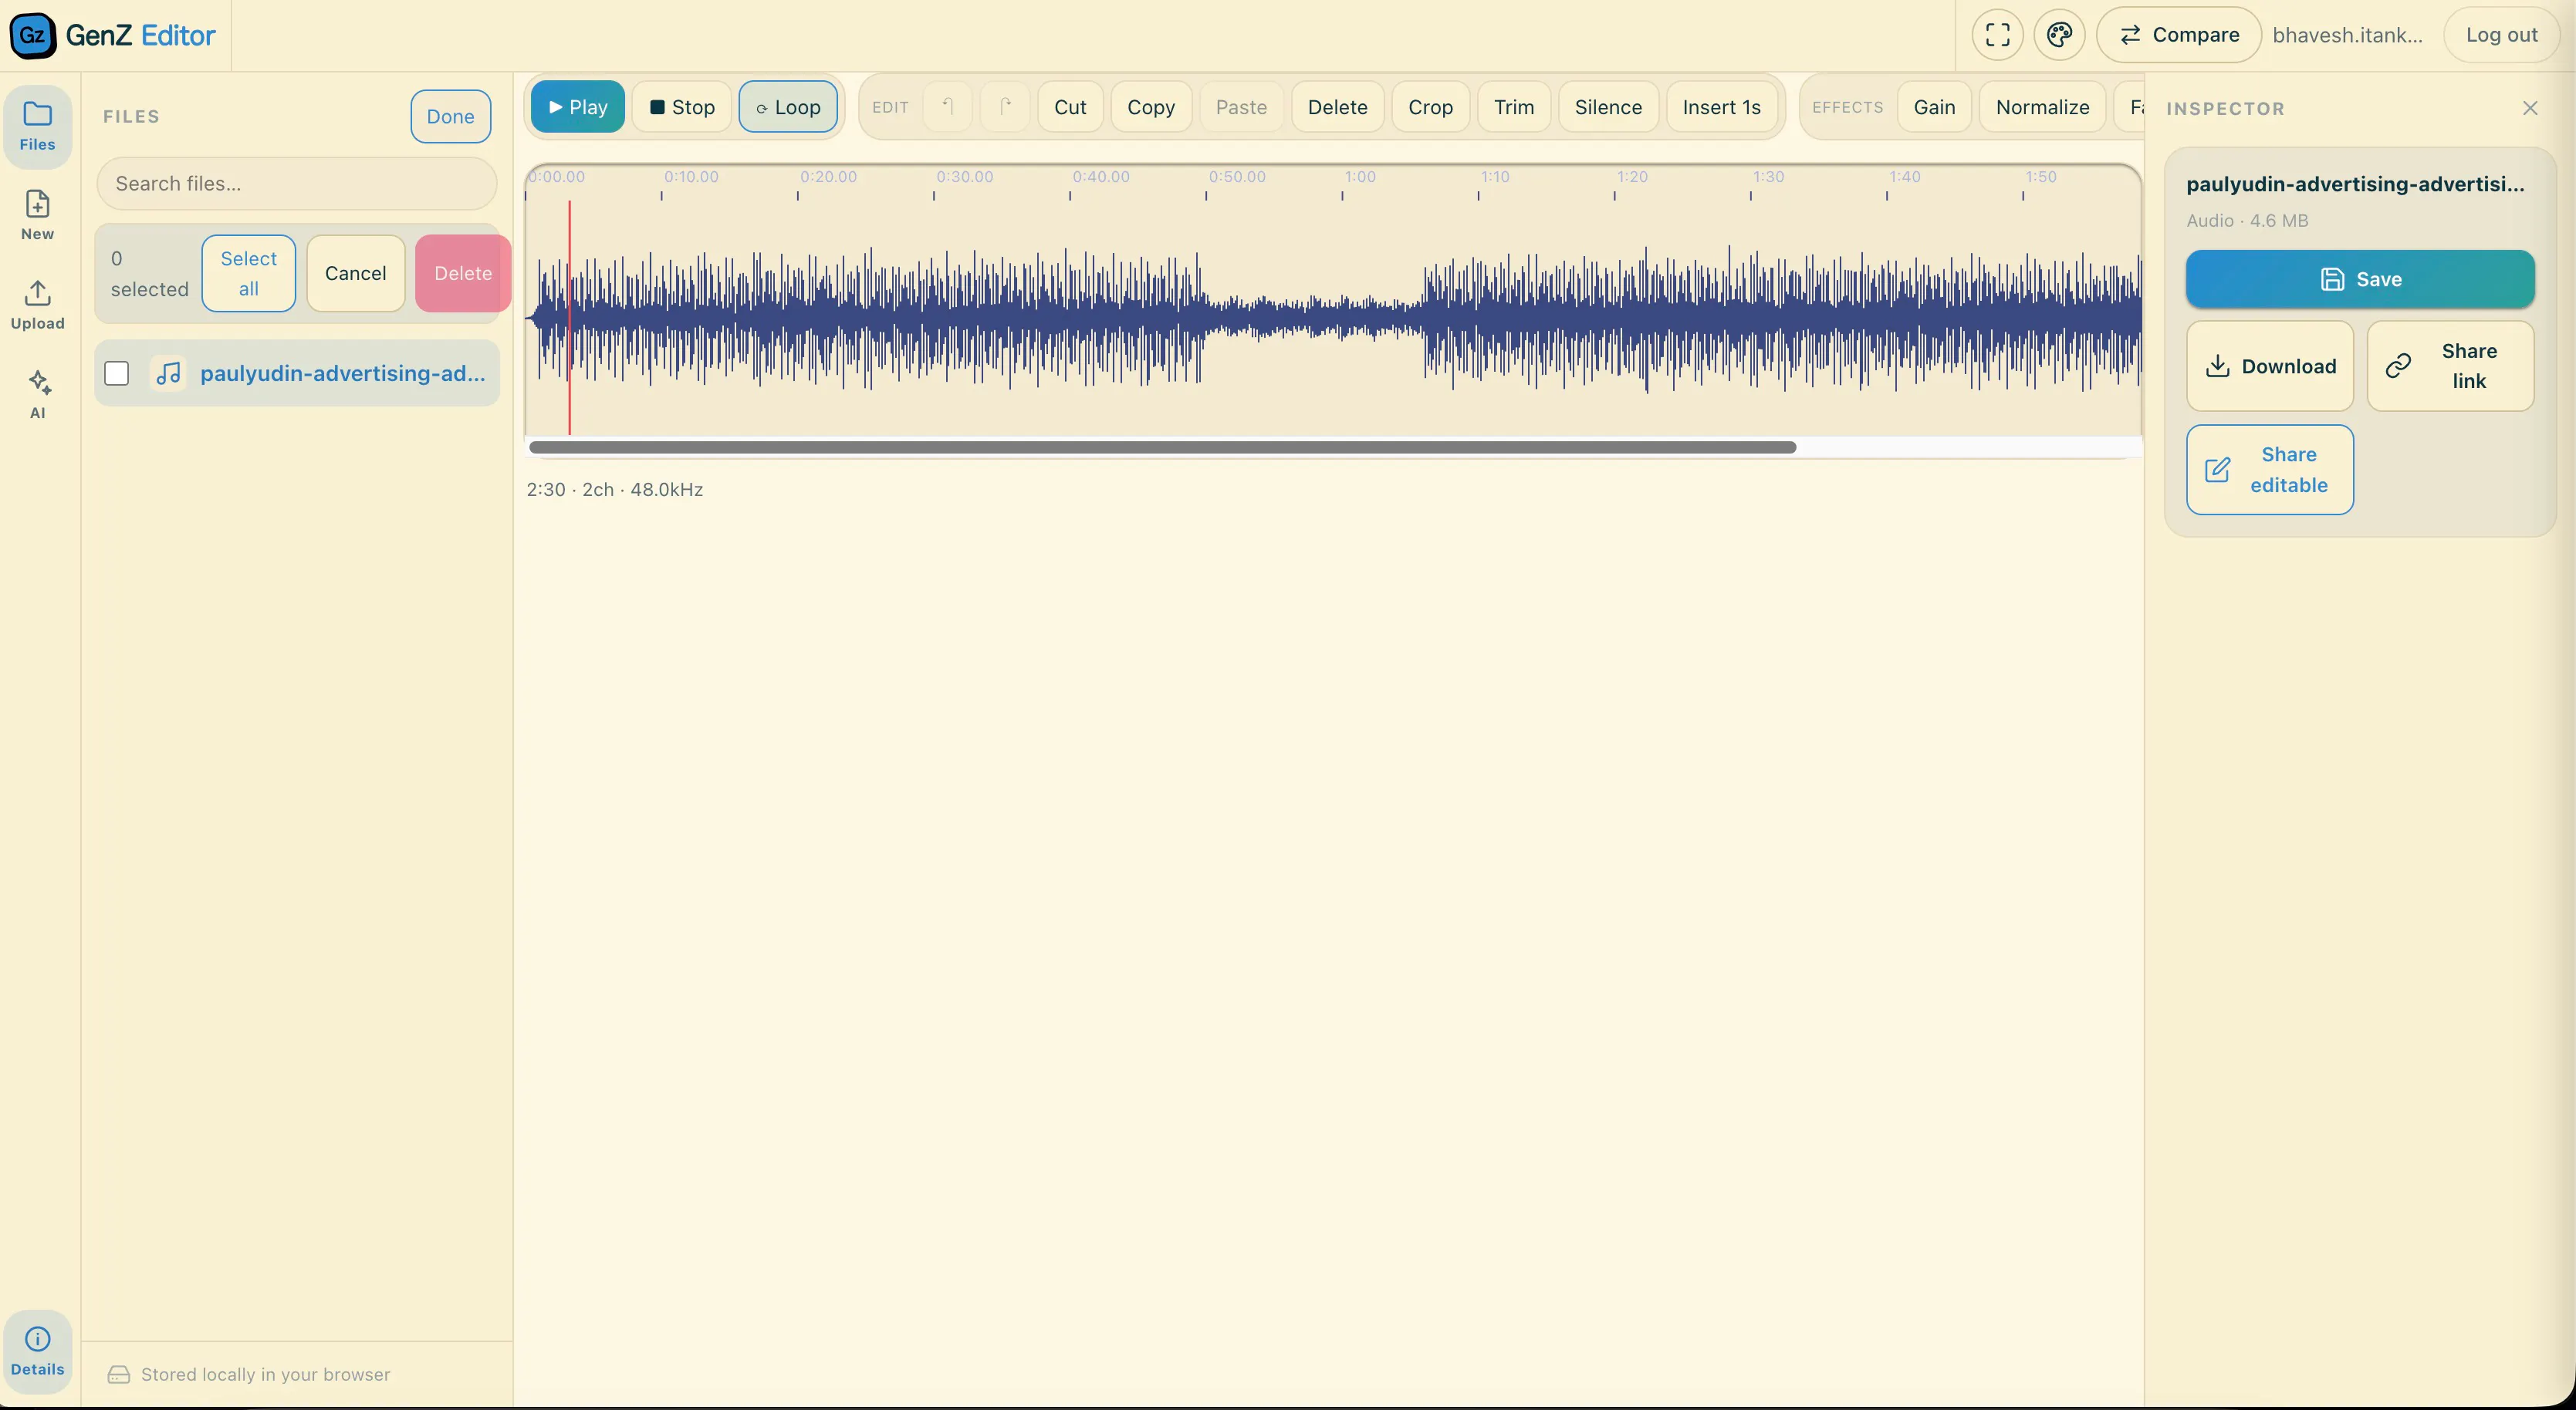
Task: Apply the Normalize effect
Action: tap(2042, 107)
